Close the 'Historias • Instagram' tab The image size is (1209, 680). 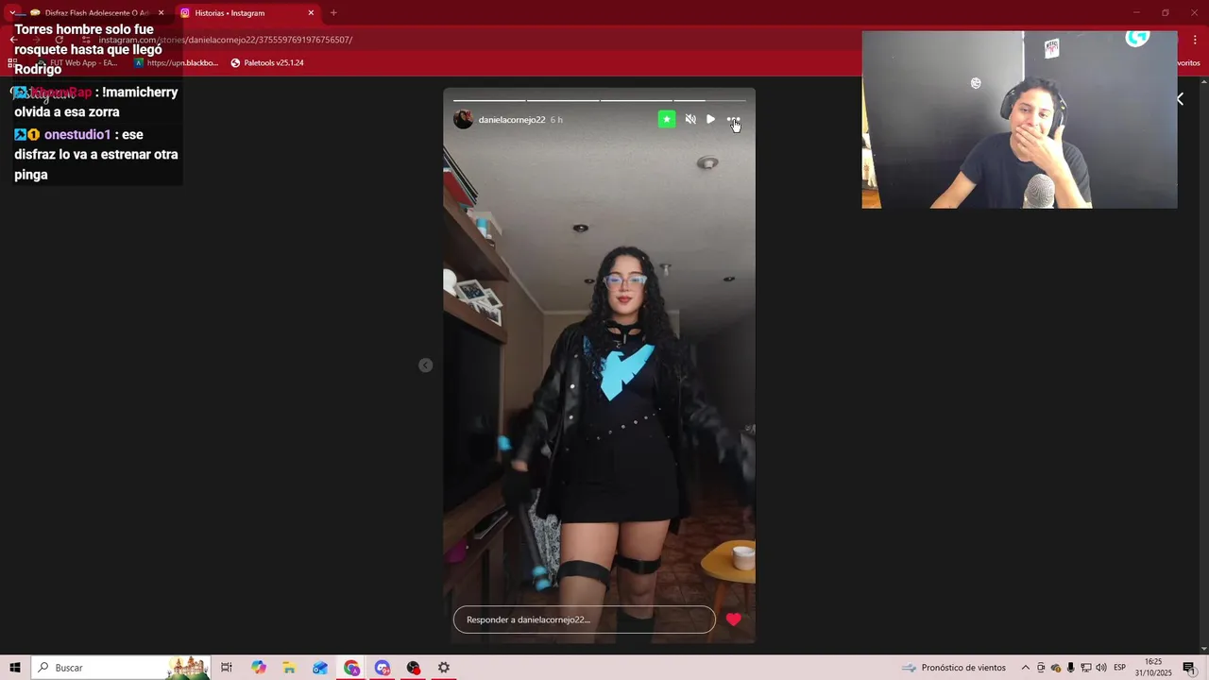tap(311, 12)
